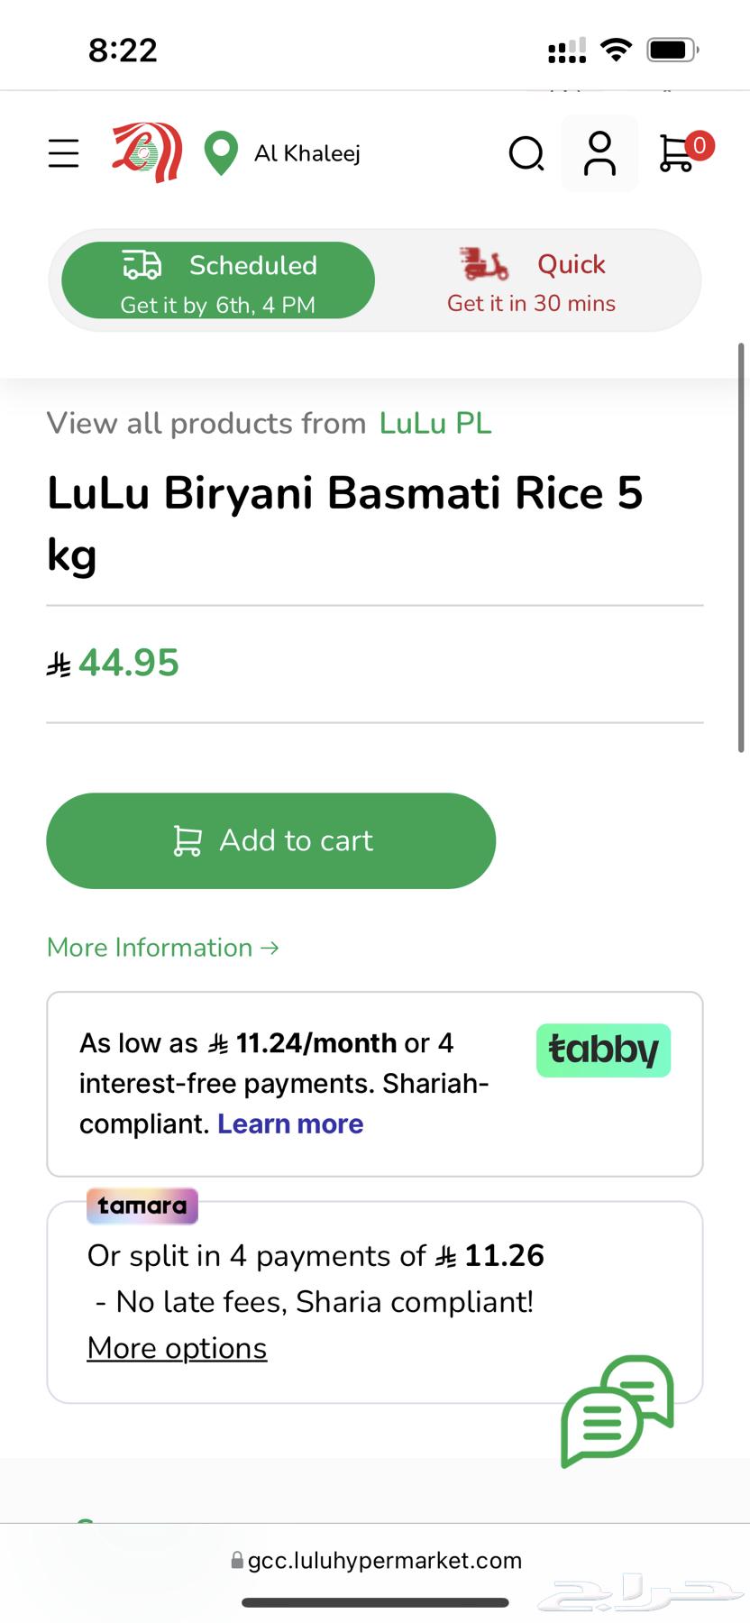This screenshot has height=1623, width=750.
Task: Tap the LuLu logo
Action: [148, 152]
